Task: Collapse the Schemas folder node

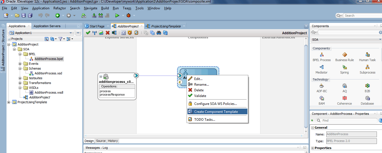Action: (x=20, y=68)
